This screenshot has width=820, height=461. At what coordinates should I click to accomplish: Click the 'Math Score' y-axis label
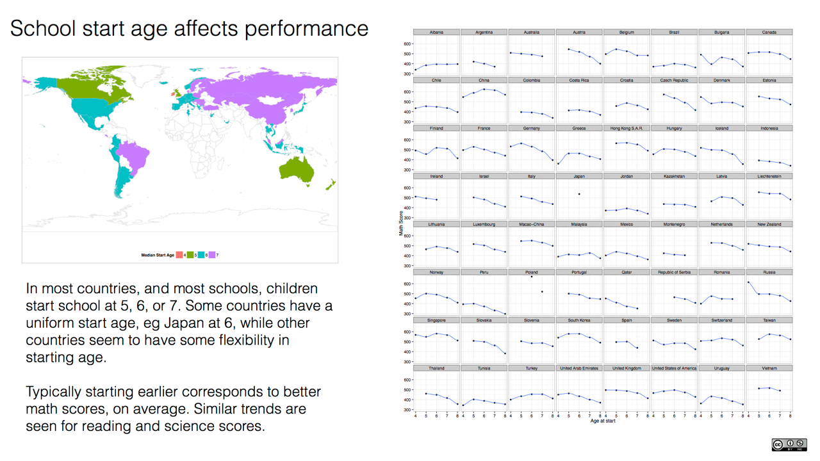coord(402,223)
